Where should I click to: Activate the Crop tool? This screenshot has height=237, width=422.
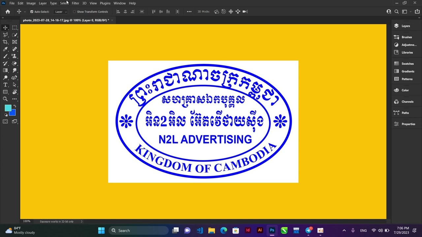click(x=5, y=42)
